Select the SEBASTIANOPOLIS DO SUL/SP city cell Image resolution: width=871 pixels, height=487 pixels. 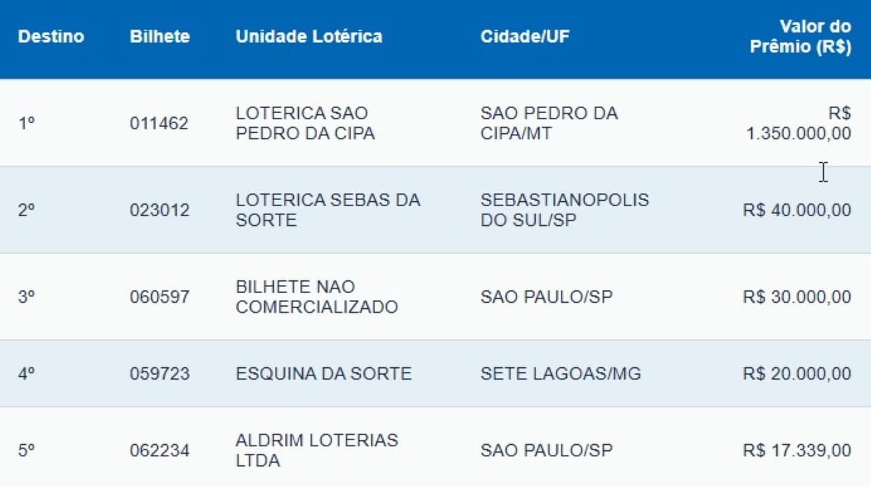(x=564, y=210)
